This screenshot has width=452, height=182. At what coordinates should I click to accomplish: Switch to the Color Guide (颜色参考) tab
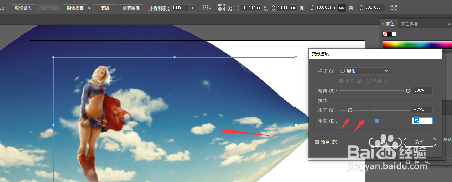[x=409, y=24]
